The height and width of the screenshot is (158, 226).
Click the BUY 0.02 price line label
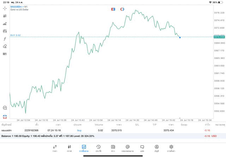pos(16,35)
